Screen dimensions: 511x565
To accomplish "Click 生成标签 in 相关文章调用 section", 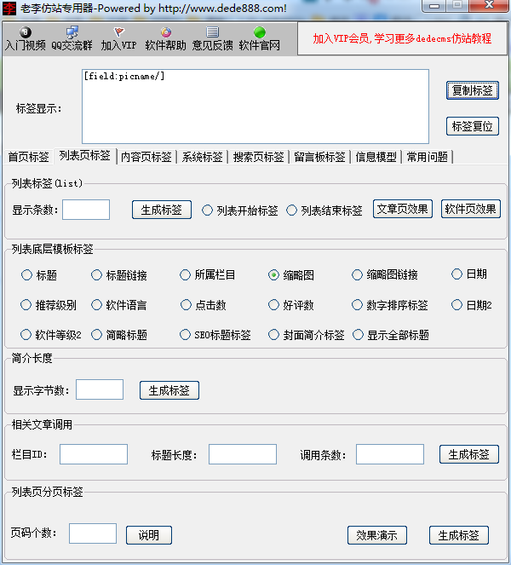I will coord(469,454).
